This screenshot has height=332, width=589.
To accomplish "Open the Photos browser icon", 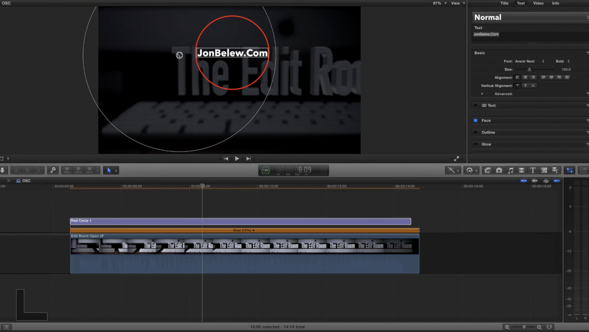I will 499,170.
